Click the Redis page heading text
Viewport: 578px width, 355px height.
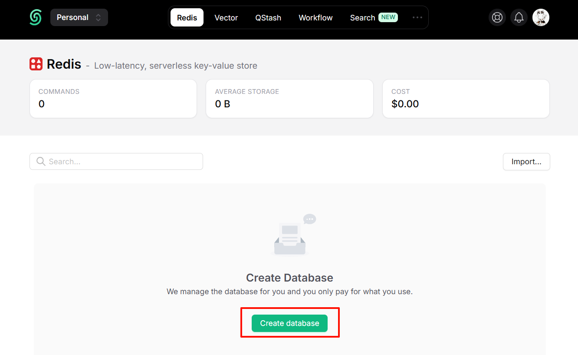click(x=64, y=64)
